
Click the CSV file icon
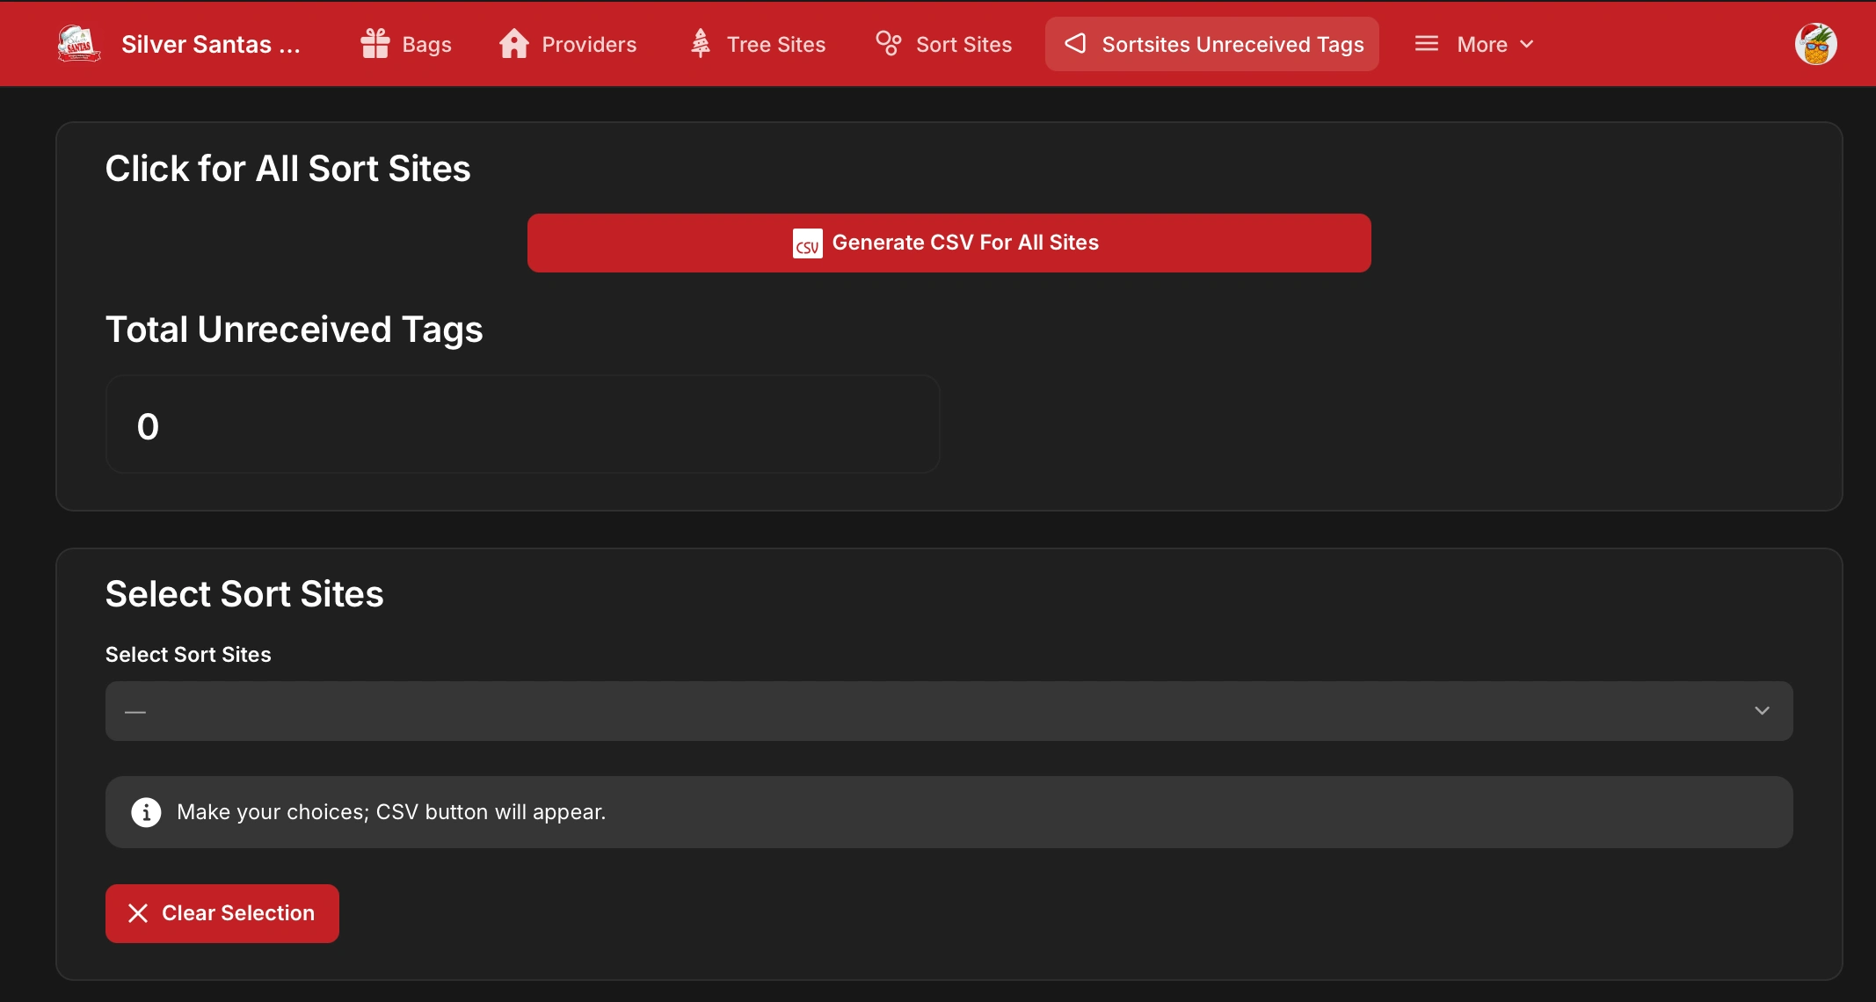807,243
